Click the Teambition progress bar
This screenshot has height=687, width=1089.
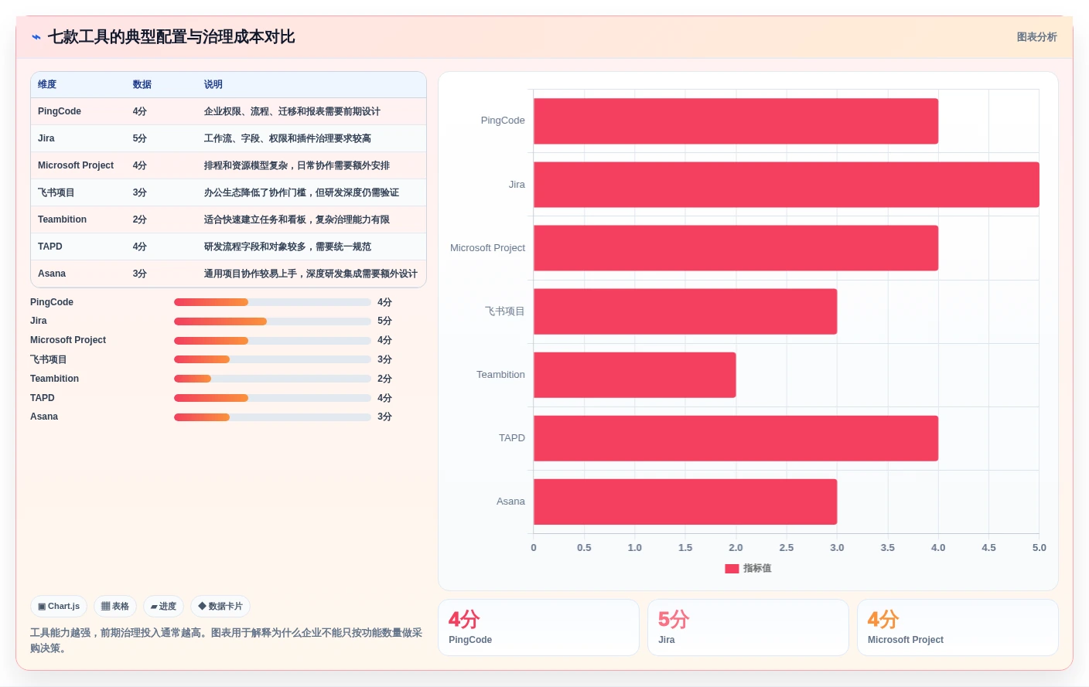272,379
